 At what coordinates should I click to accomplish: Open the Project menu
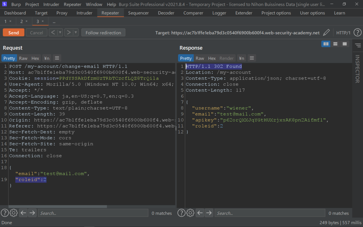[32, 4]
